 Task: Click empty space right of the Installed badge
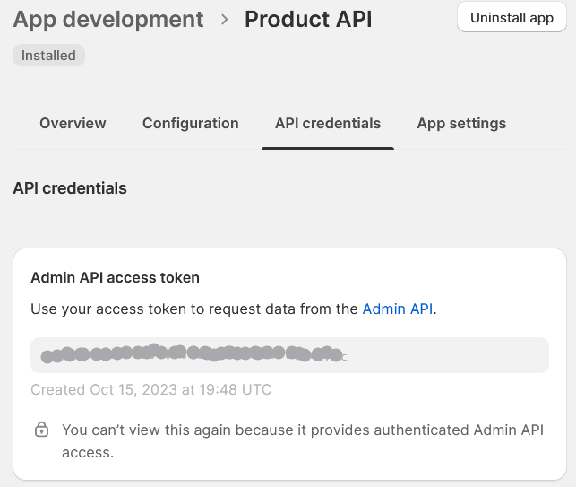click(x=269, y=56)
